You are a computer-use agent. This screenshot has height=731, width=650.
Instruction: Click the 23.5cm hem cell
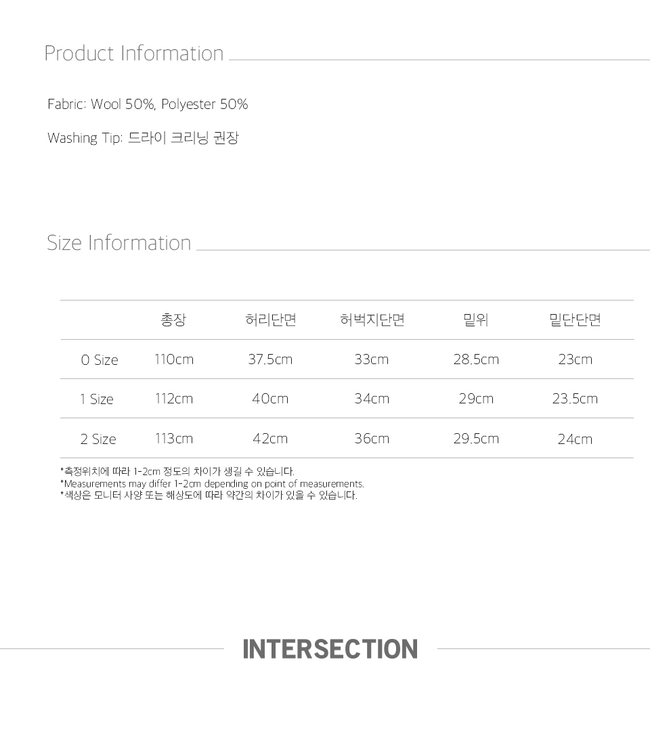(575, 399)
